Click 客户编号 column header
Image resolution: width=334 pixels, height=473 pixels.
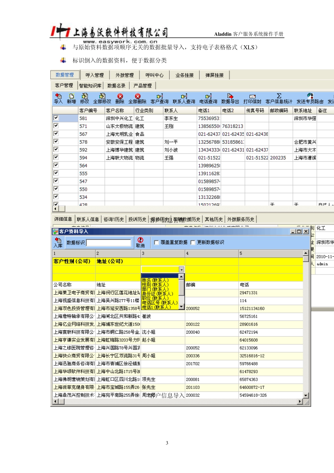(x=91, y=111)
